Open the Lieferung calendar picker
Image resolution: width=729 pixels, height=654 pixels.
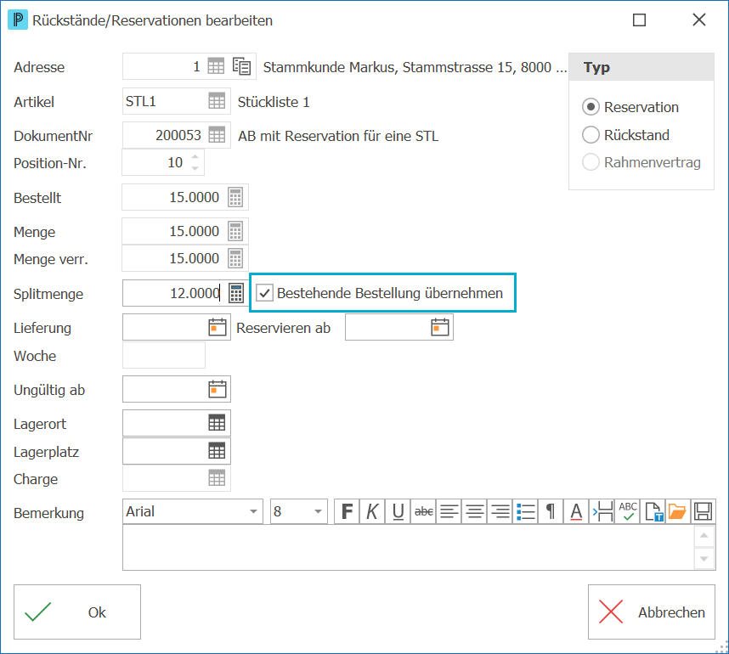point(218,327)
